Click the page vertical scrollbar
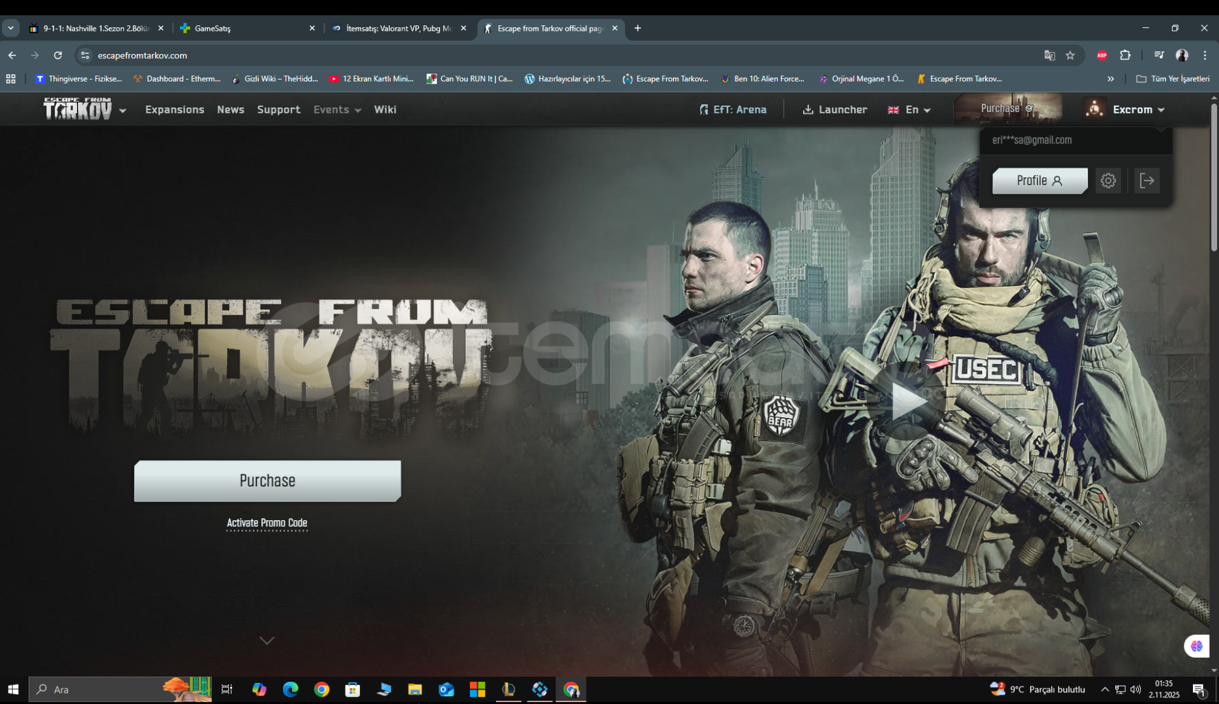Image resolution: width=1219 pixels, height=704 pixels. click(1214, 176)
